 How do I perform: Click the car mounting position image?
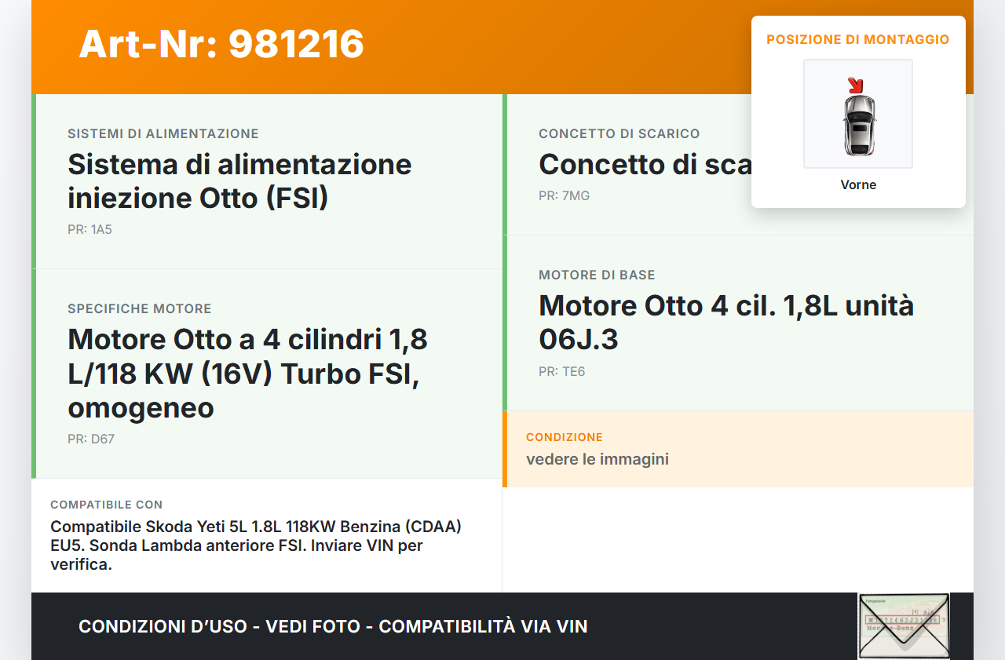pyautogui.click(x=858, y=114)
